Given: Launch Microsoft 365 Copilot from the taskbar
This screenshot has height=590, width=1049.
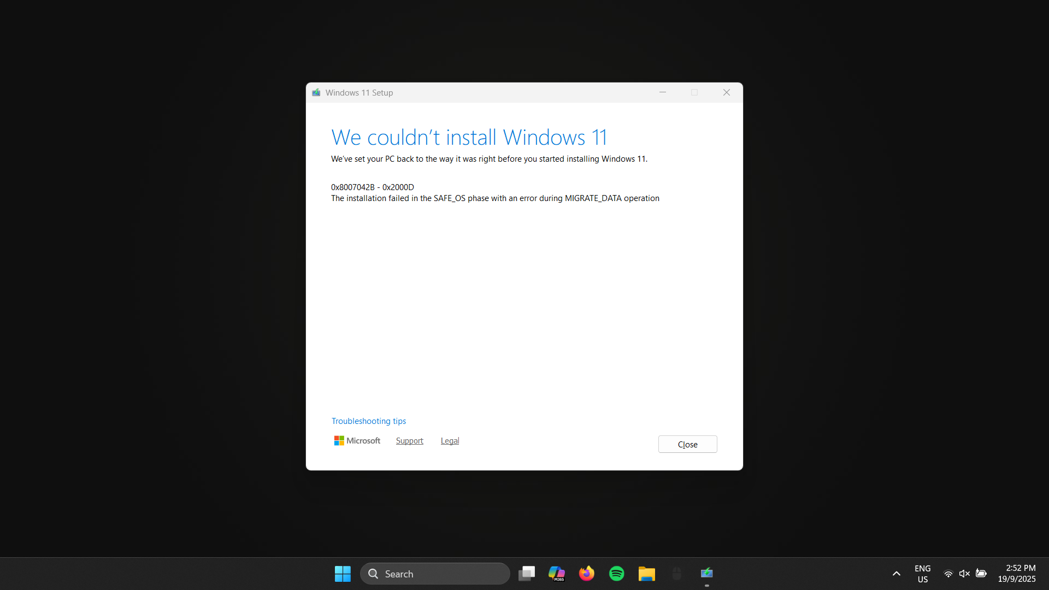Looking at the screenshot, I should tap(556, 574).
